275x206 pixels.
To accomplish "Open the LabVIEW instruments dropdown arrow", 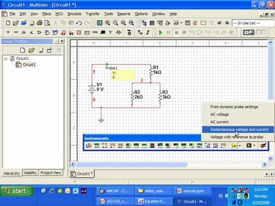I will tap(254, 145).
